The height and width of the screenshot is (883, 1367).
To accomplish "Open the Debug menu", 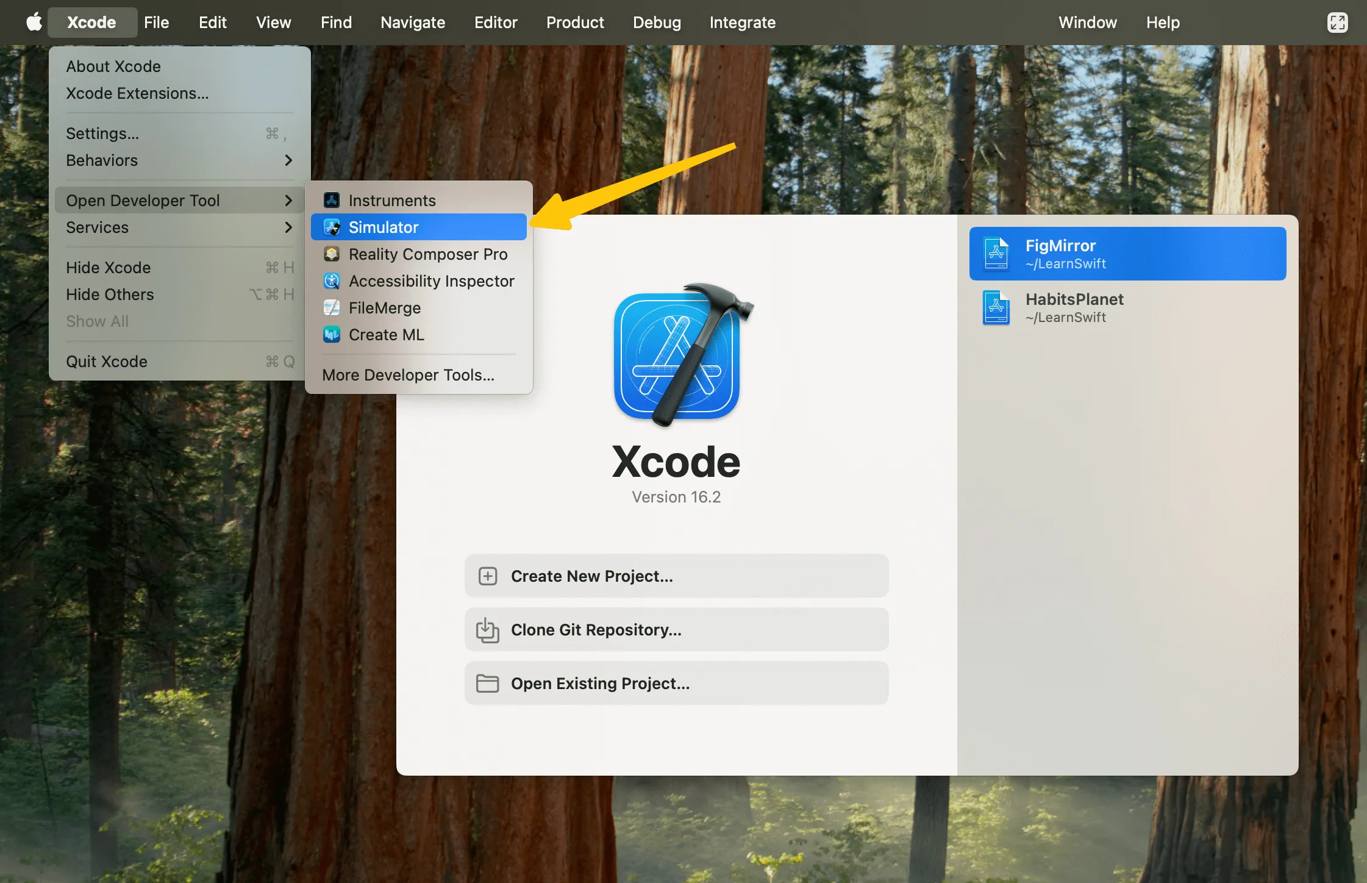I will pyautogui.click(x=657, y=23).
